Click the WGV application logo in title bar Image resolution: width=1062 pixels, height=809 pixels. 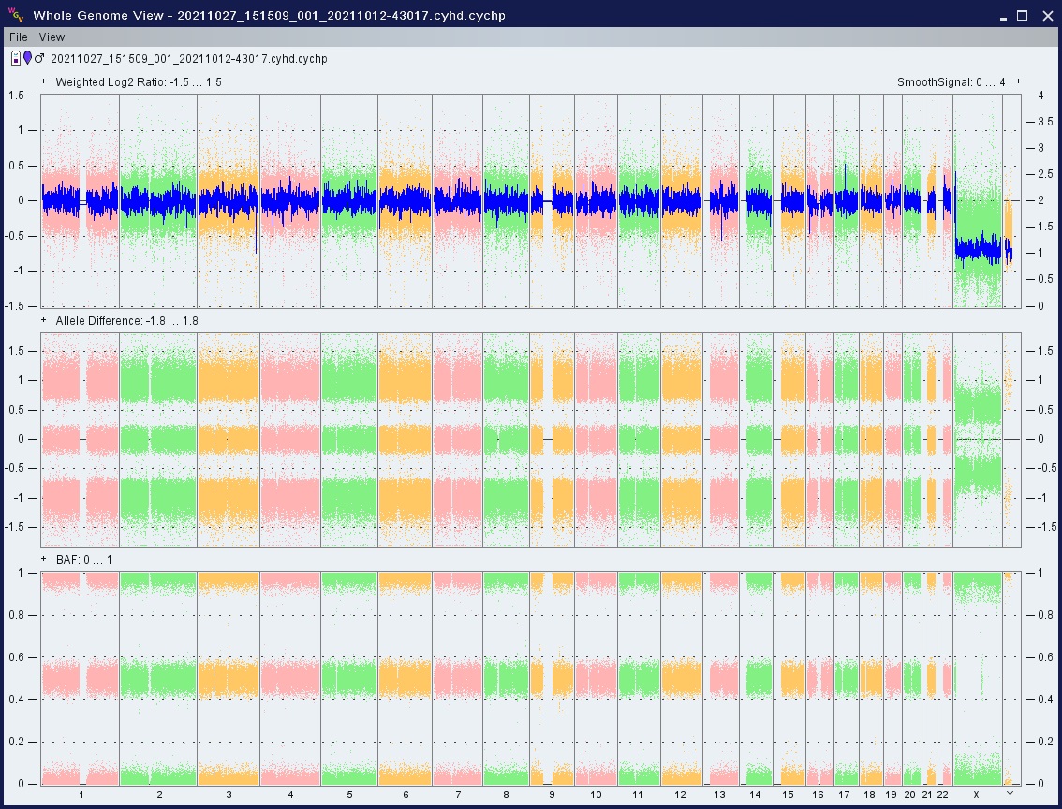pos(16,15)
